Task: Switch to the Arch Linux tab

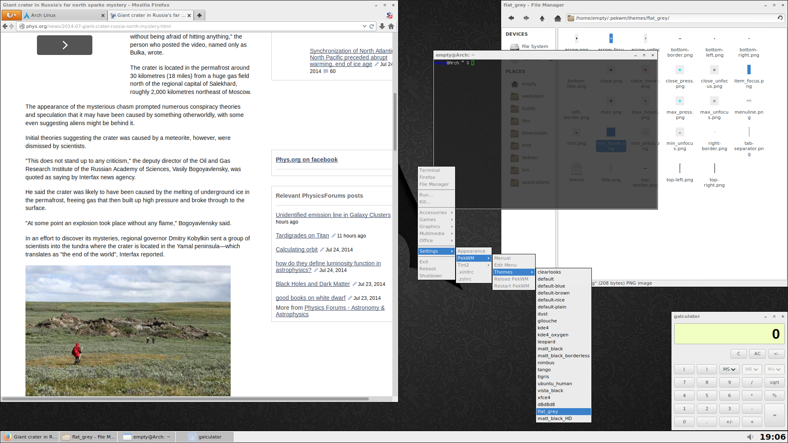Action: pyautogui.click(x=64, y=15)
